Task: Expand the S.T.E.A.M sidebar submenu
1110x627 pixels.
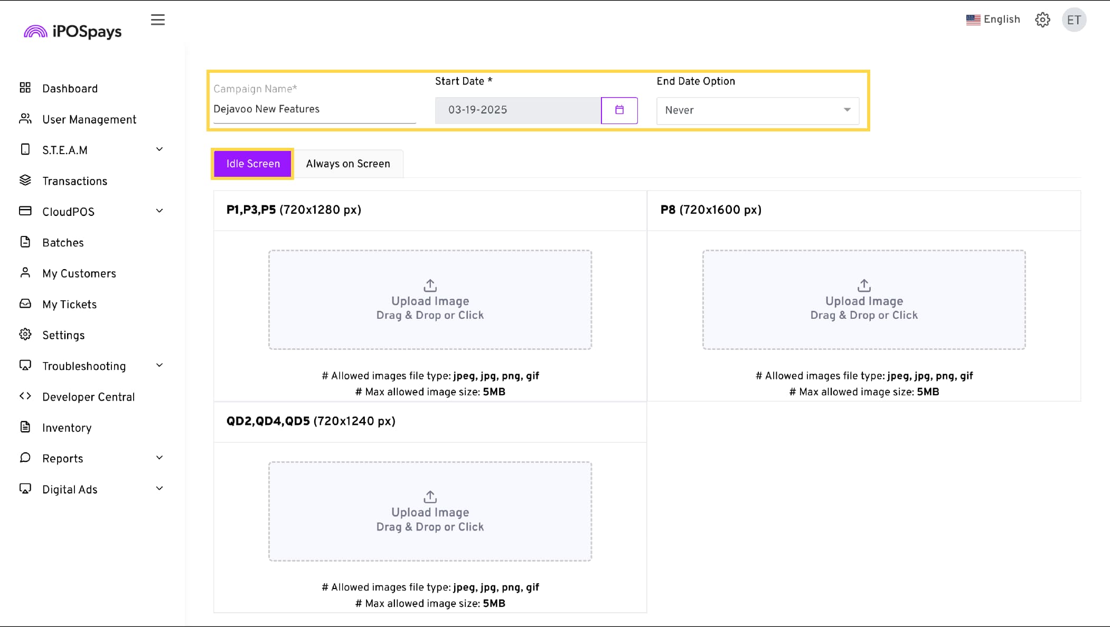Action: 159,149
